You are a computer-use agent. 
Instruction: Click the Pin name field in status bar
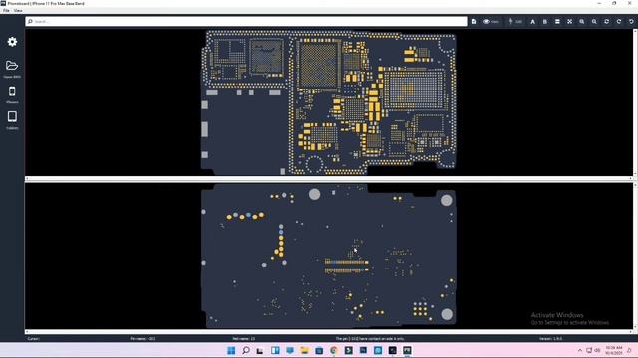(x=143, y=338)
